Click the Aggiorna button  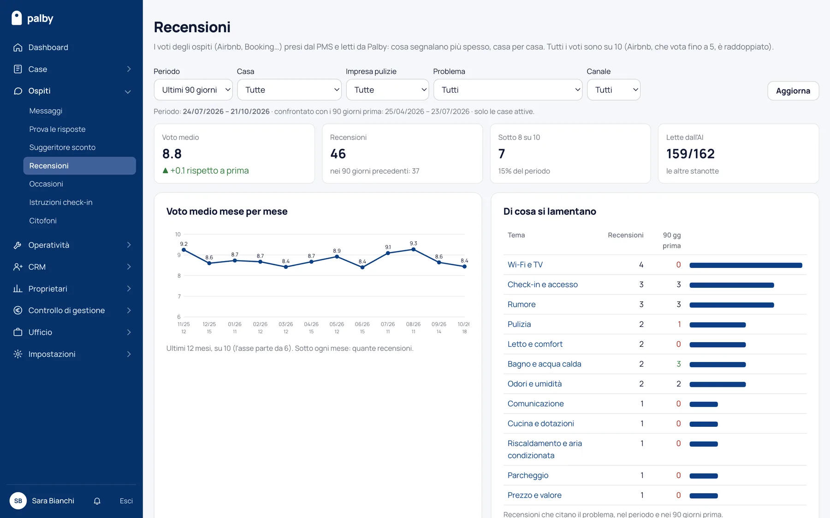tap(793, 91)
